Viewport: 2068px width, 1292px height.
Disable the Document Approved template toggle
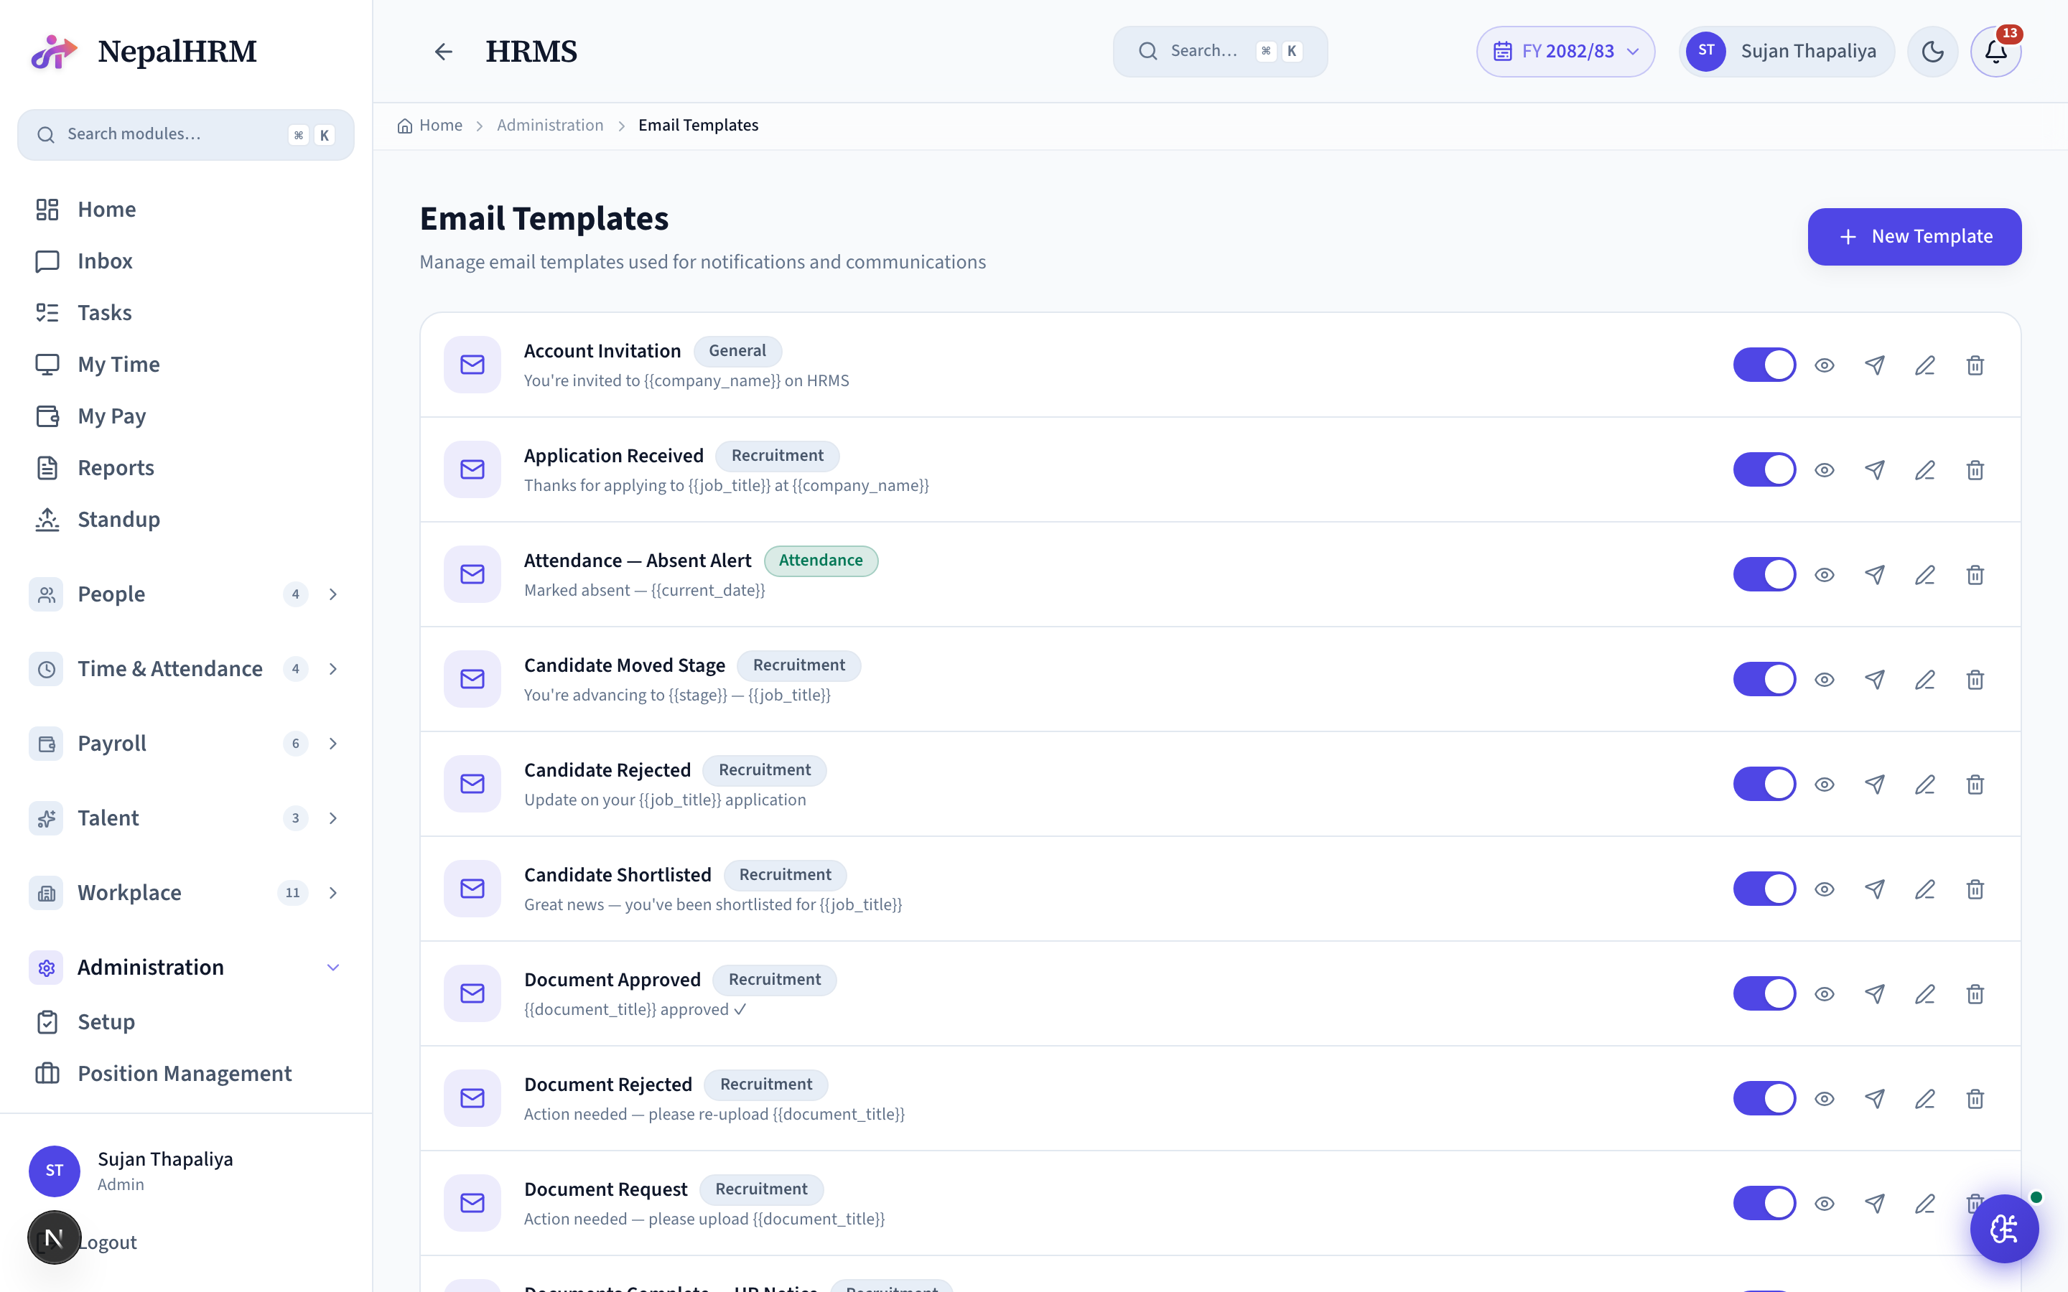(1764, 994)
